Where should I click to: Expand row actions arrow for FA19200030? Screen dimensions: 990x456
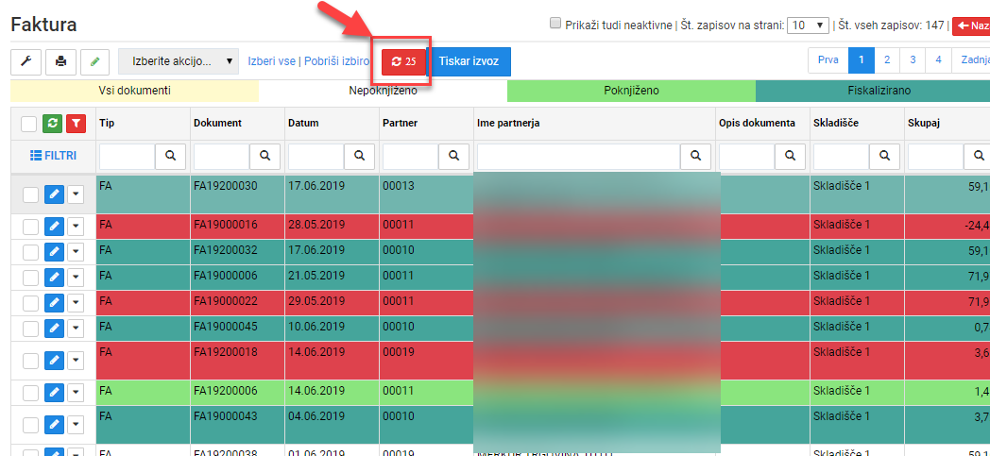76,194
